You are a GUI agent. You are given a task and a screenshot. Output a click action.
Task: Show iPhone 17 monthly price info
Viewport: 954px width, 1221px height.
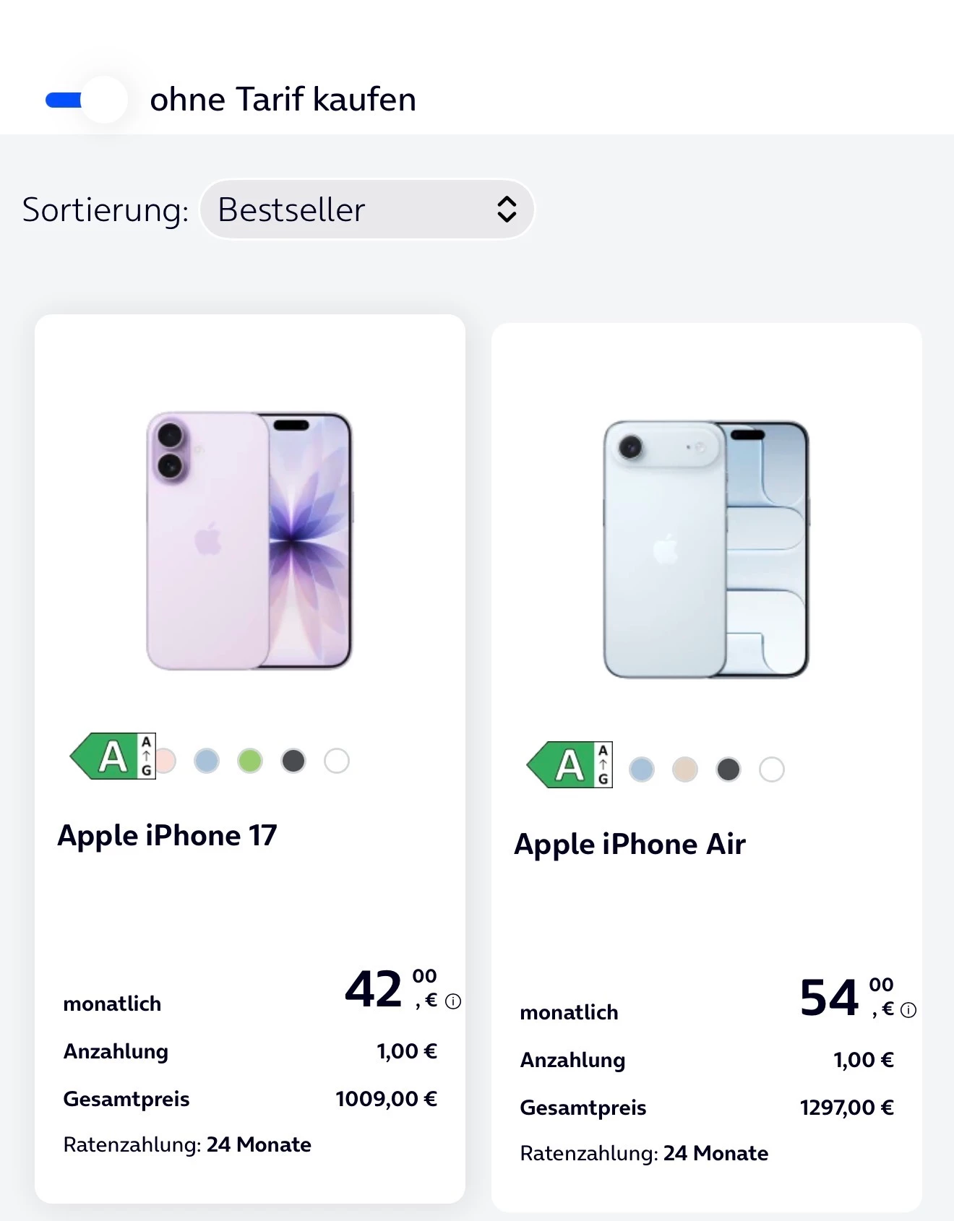click(x=453, y=1001)
